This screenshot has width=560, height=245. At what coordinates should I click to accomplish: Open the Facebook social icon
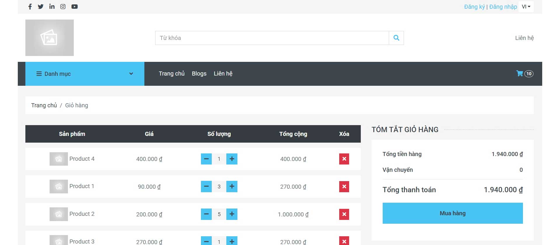(30, 7)
